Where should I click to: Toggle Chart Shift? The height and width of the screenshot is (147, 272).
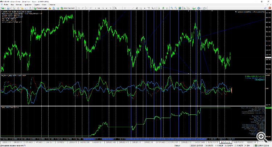(x=189, y=8)
